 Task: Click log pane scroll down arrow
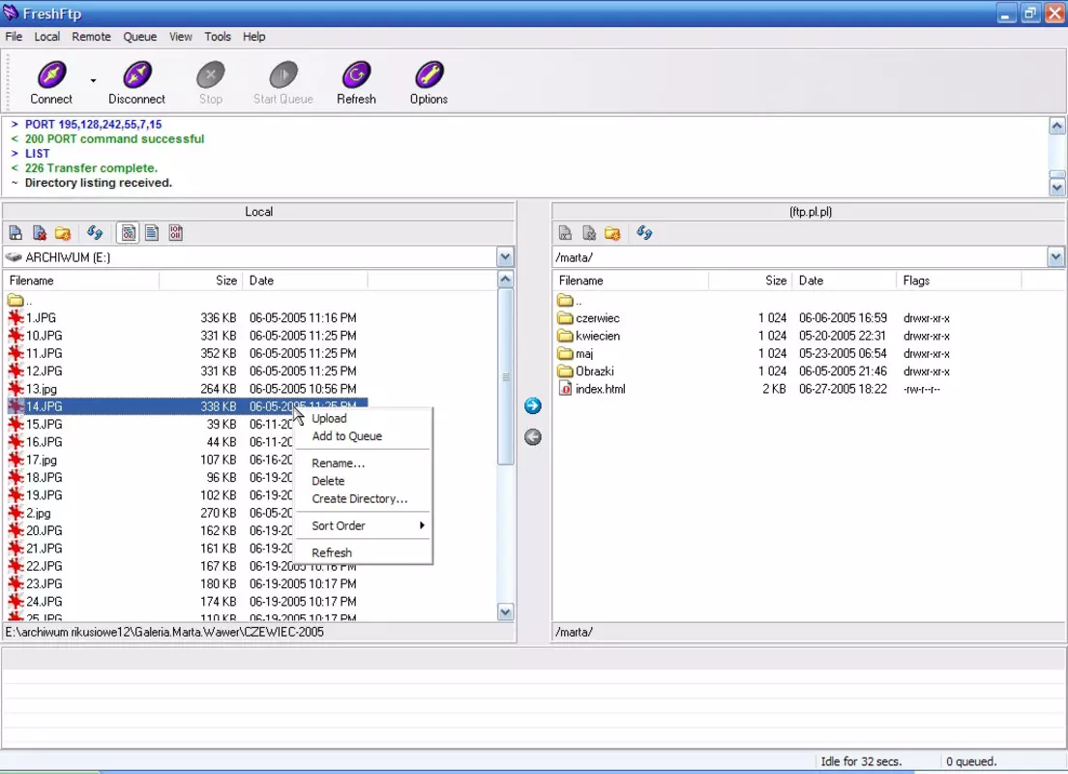[1056, 188]
